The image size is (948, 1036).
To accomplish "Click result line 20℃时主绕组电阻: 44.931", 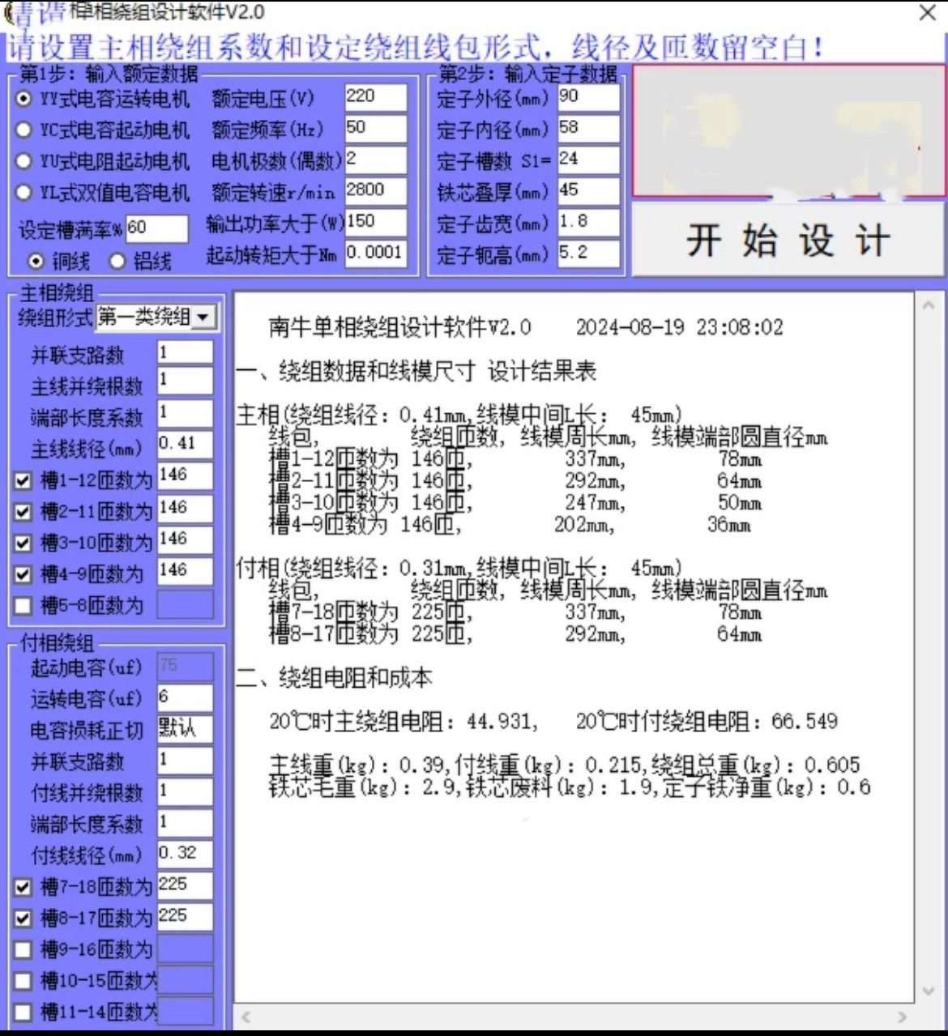I will (x=404, y=721).
